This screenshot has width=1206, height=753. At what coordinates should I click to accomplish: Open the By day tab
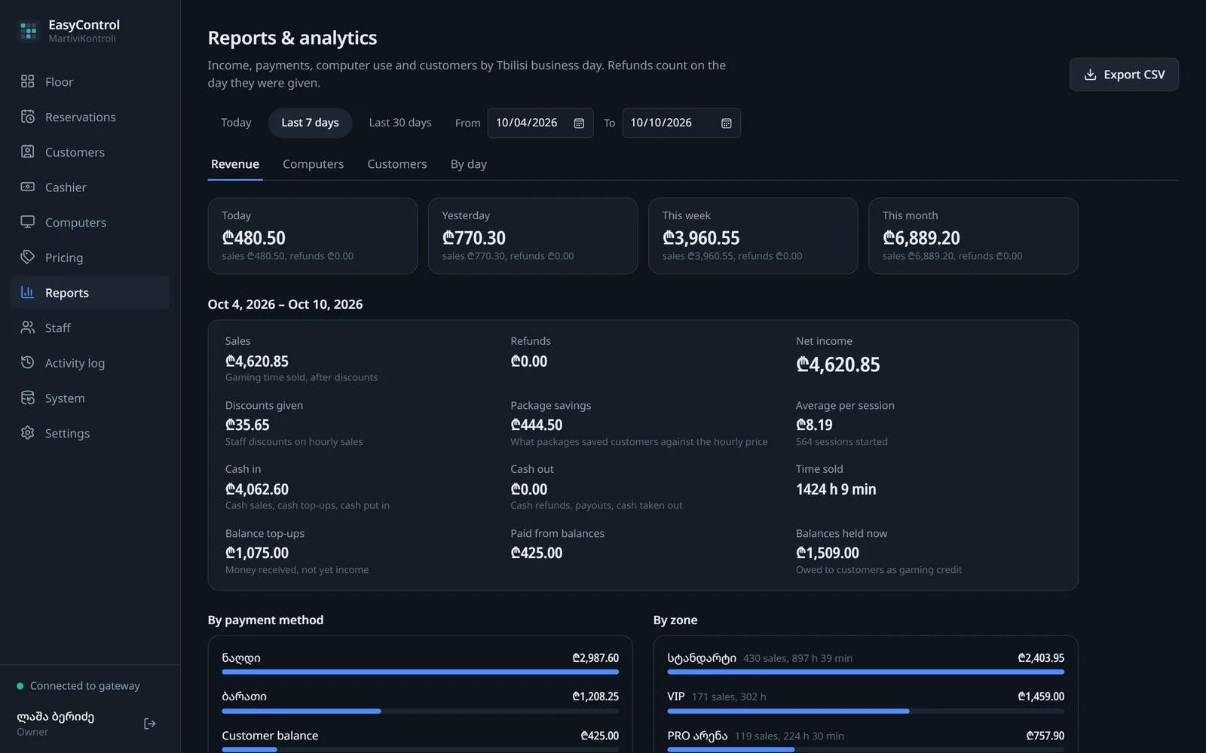click(x=469, y=164)
